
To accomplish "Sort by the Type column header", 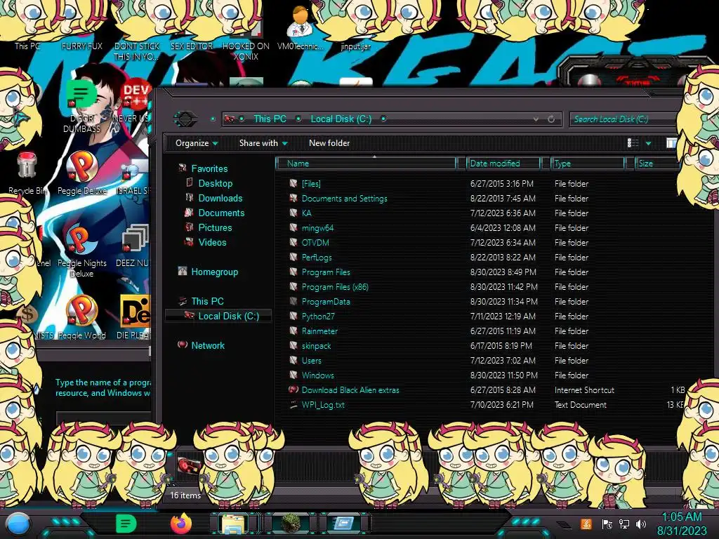I will pyautogui.click(x=588, y=164).
